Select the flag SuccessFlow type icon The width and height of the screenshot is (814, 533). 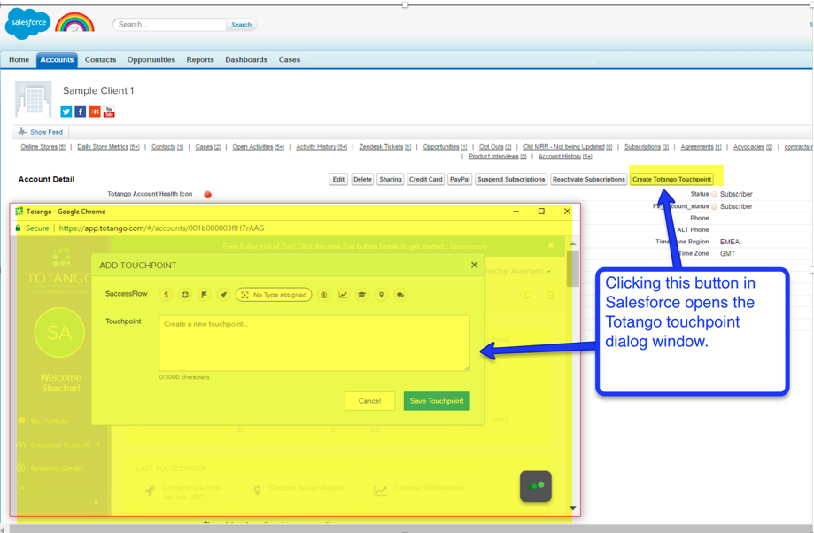pos(204,295)
